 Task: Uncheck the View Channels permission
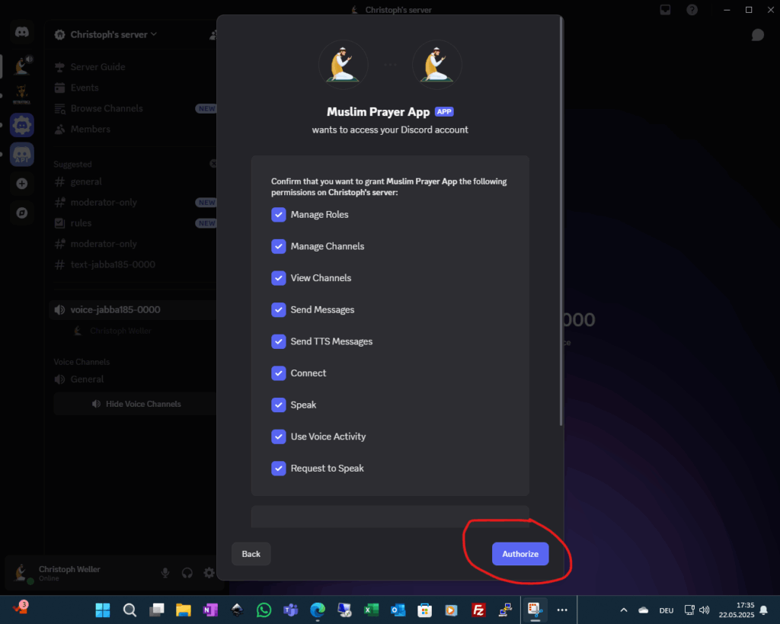(279, 277)
